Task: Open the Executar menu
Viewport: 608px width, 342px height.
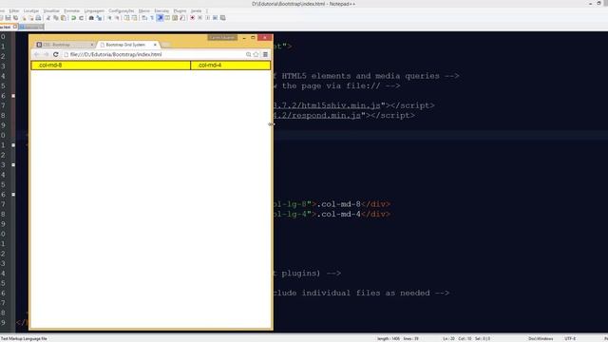Action: point(161,10)
